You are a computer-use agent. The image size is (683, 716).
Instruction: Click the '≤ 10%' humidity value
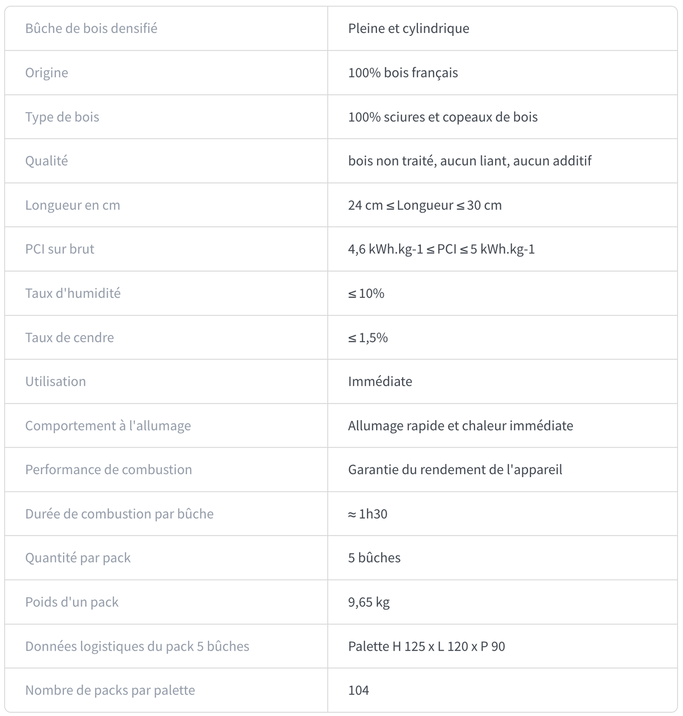click(x=366, y=293)
